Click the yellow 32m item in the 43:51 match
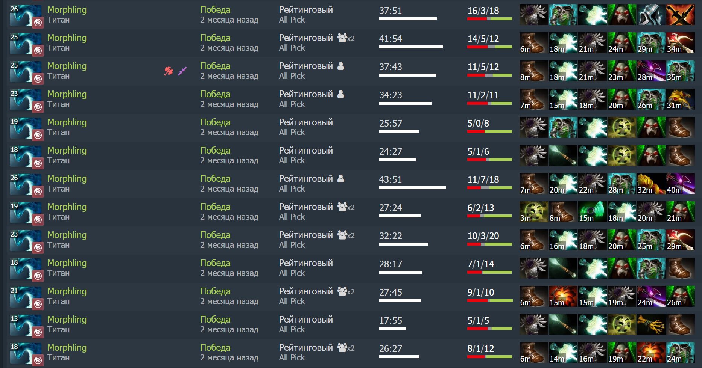 (x=651, y=184)
